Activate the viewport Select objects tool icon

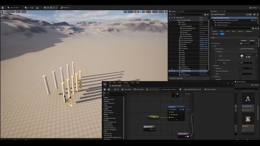coord(125,12)
